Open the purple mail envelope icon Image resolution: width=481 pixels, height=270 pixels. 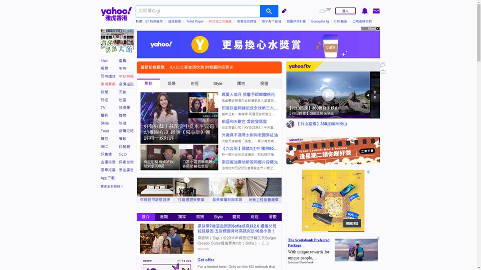click(x=376, y=11)
